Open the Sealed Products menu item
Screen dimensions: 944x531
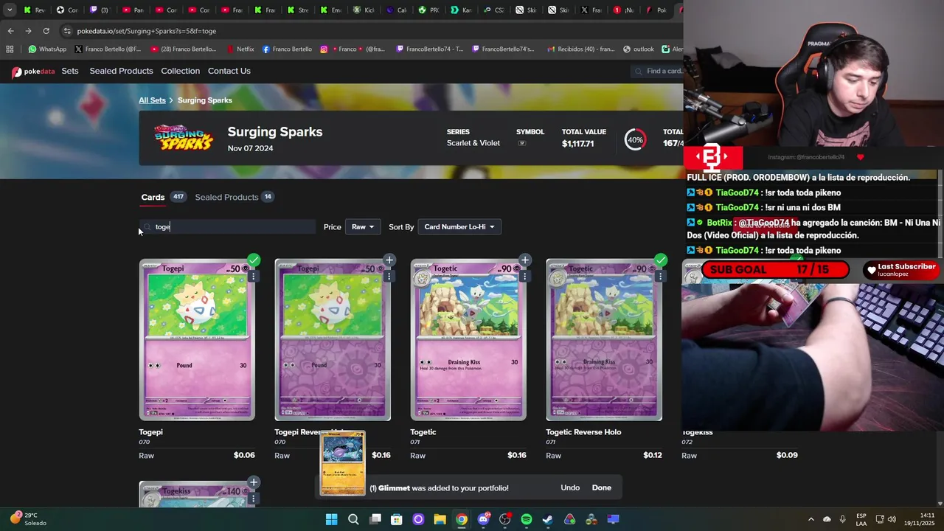tap(121, 71)
